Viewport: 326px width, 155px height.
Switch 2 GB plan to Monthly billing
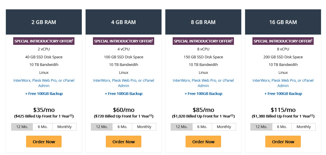coord(64,127)
